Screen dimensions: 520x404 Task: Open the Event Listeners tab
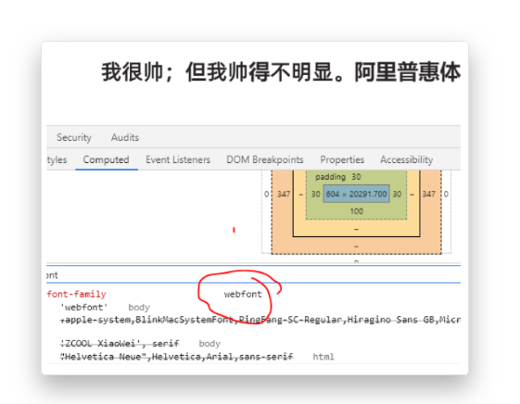[x=178, y=159]
